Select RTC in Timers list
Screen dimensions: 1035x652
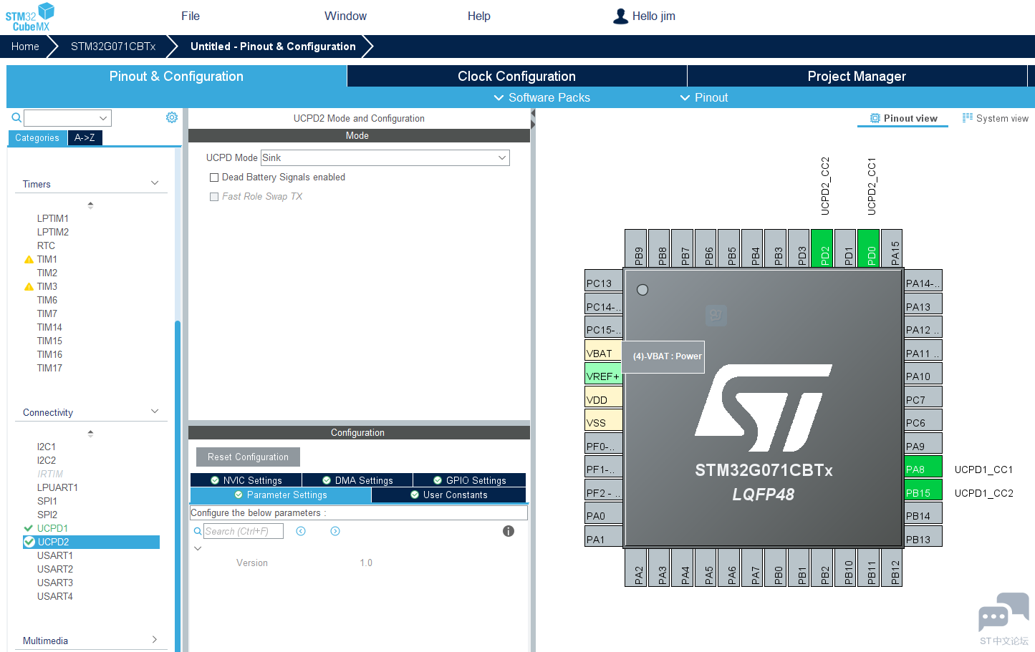46,245
